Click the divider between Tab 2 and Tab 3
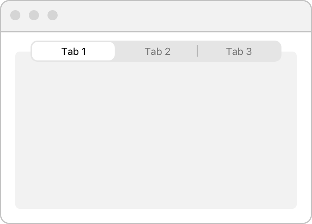 [x=197, y=51]
